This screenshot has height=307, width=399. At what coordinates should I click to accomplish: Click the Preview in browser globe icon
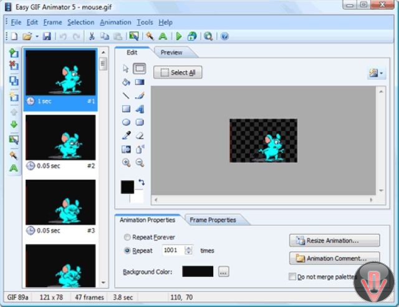pyautogui.click(x=192, y=36)
